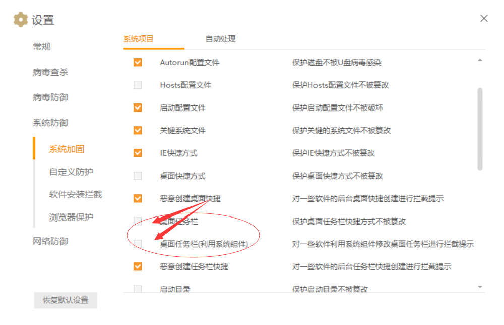Screen dimensions: 504x325
Task: Click the 恢复默认设置 button
Action: (x=65, y=300)
